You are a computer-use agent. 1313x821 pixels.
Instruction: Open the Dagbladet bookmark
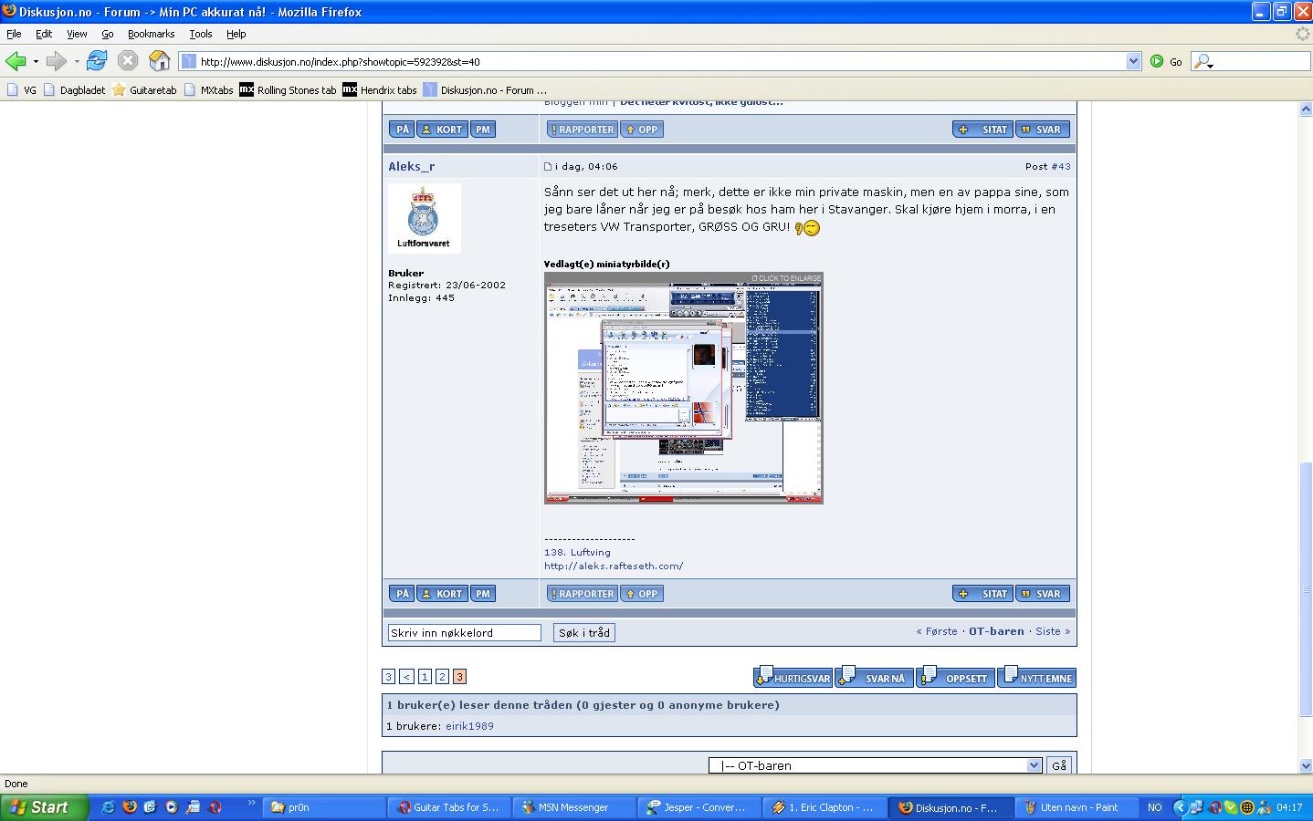75,90
